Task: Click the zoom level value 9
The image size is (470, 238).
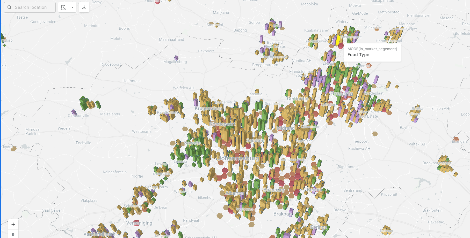Action: 13,234
